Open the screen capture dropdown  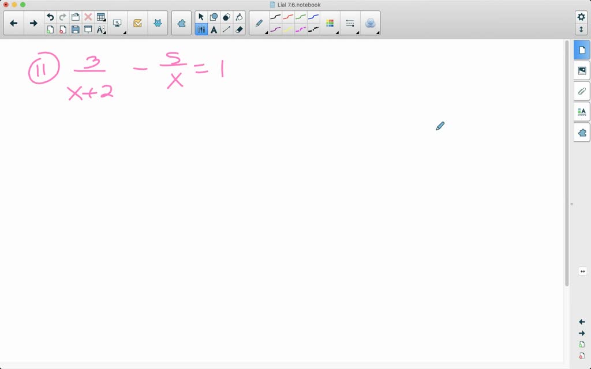tap(118, 23)
